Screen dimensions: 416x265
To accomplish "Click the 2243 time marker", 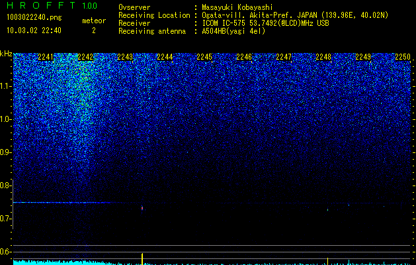I will click(125, 57).
